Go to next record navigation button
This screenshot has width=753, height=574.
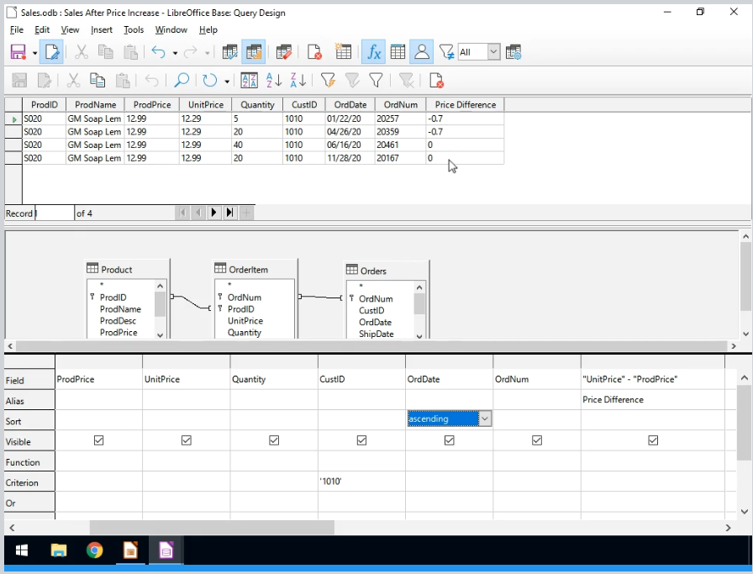click(x=213, y=213)
